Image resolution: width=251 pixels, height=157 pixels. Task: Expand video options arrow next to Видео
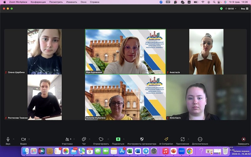coord(29,139)
